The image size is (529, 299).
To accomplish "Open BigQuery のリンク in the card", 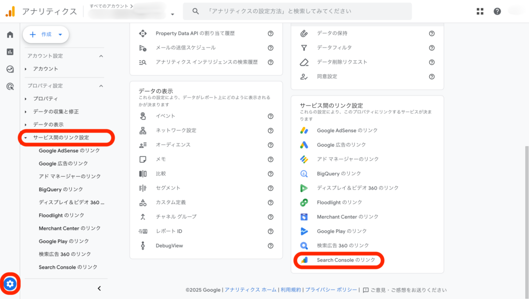I will point(339,174).
